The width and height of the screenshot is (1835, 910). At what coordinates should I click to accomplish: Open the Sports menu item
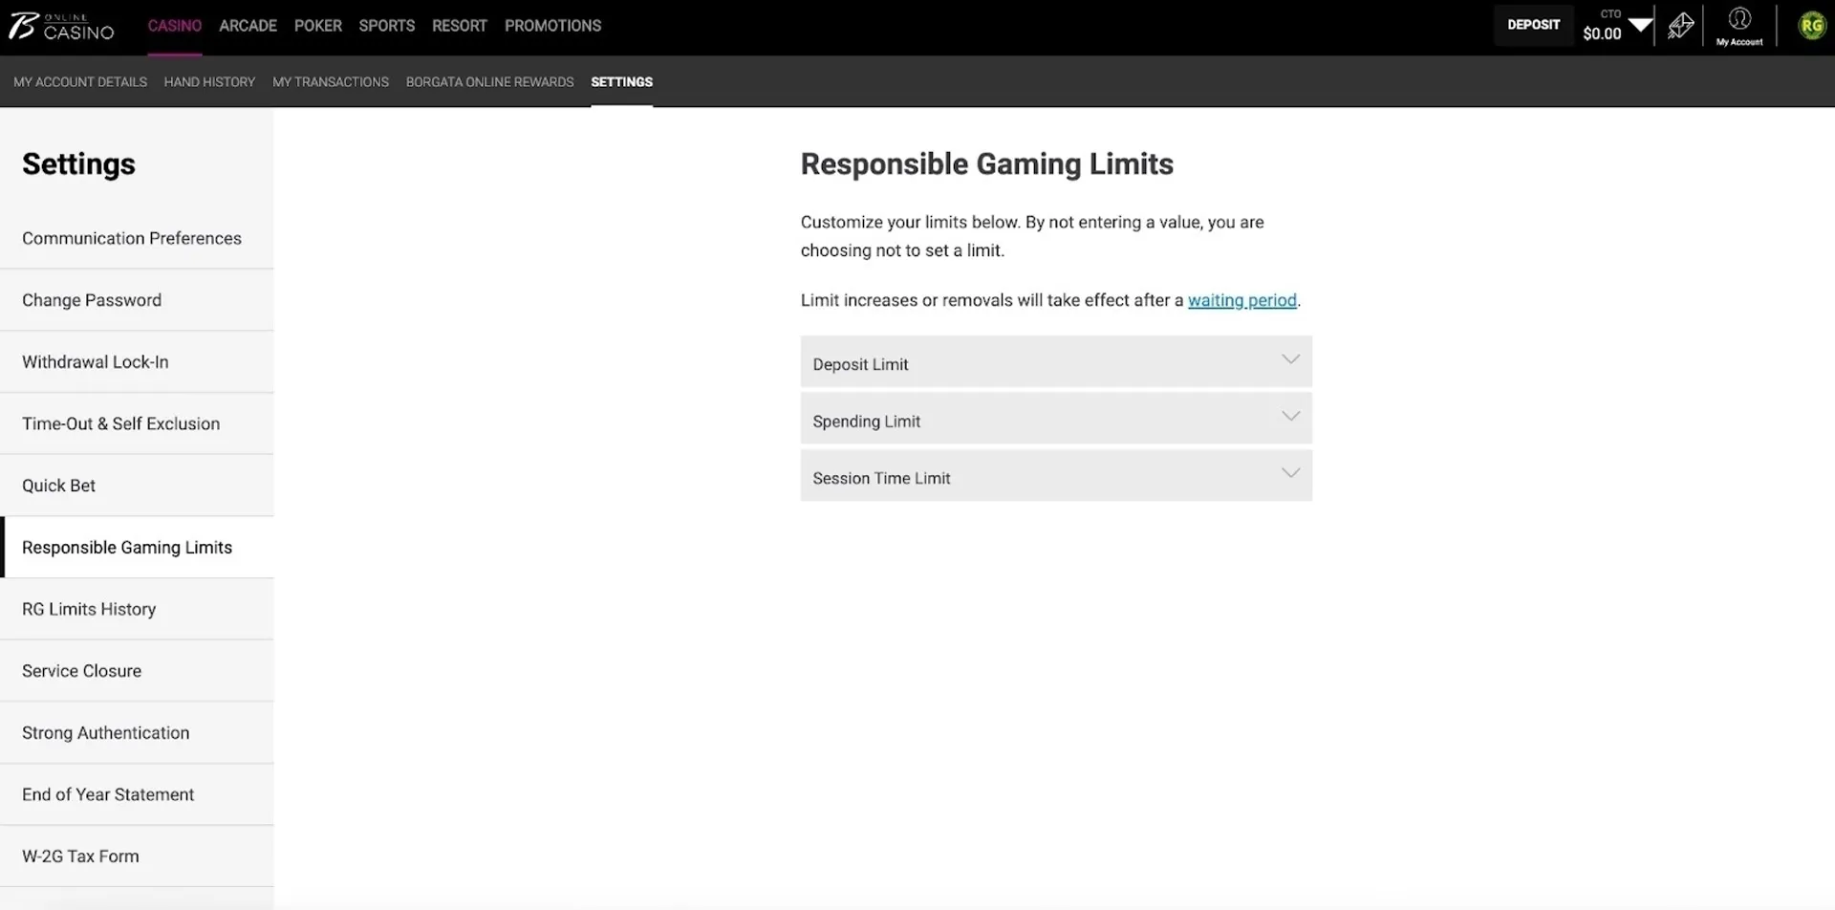386,26
